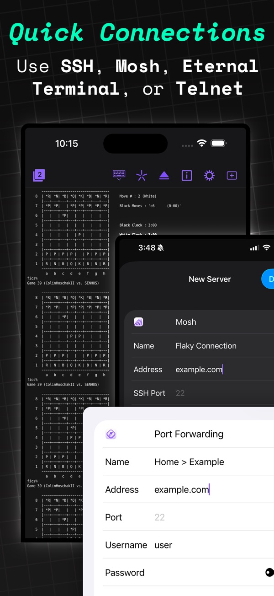The image size is (274, 596).
Task: Tap the password key icon
Action: coord(269,572)
